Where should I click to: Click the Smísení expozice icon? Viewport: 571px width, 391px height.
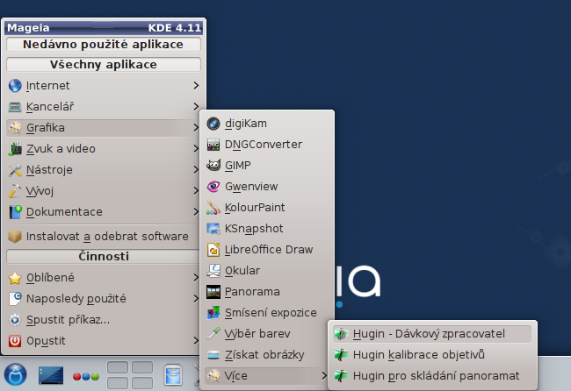213,313
